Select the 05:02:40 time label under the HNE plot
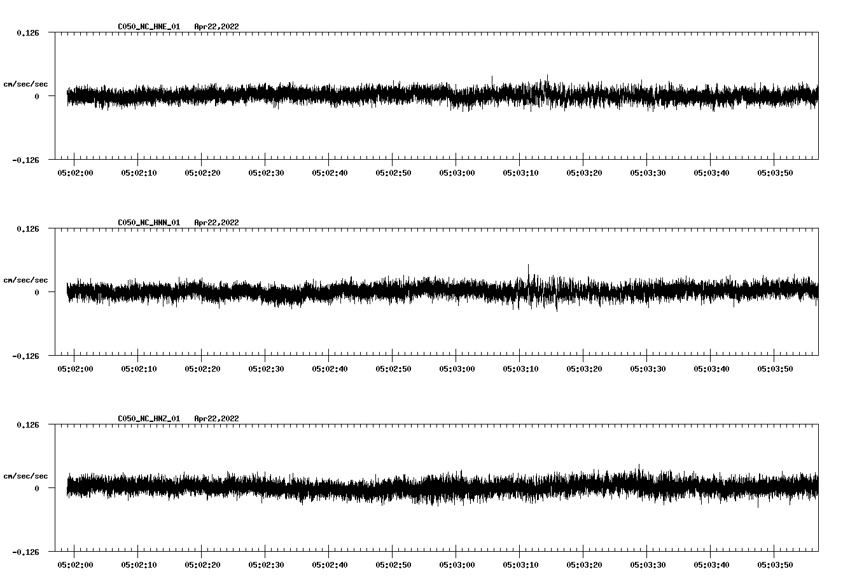This screenshot has width=864, height=588. [330, 172]
